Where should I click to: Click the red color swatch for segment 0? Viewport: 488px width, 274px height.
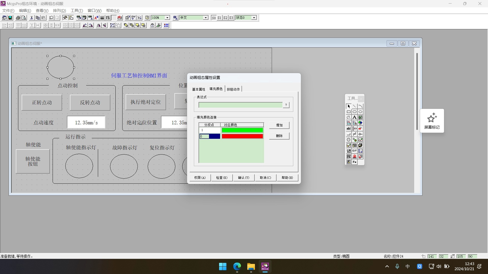(x=242, y=136)
